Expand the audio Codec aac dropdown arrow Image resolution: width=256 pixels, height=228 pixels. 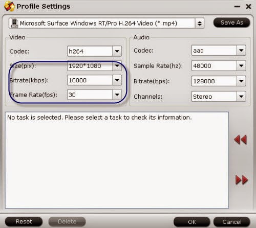tap(241, 50)
